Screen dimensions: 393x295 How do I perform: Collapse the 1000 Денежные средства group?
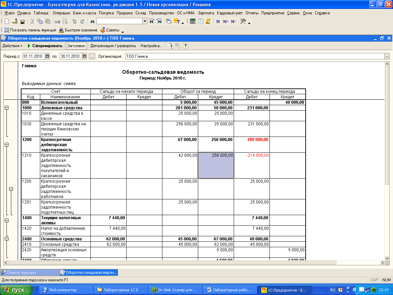[x=7, y=108]
